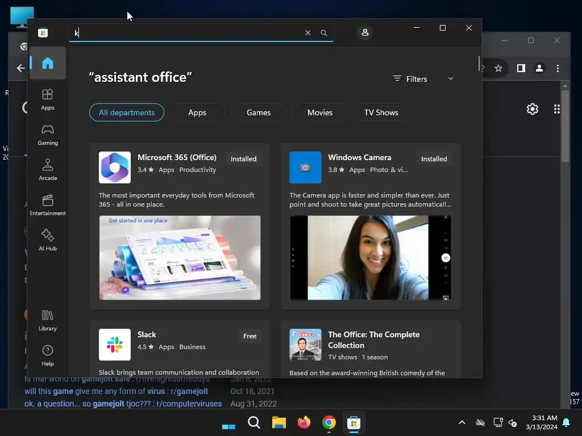This screenshot has width=582, height=436.
Task: Expand the Filters dropdown
Action: (x=423, y=78)
